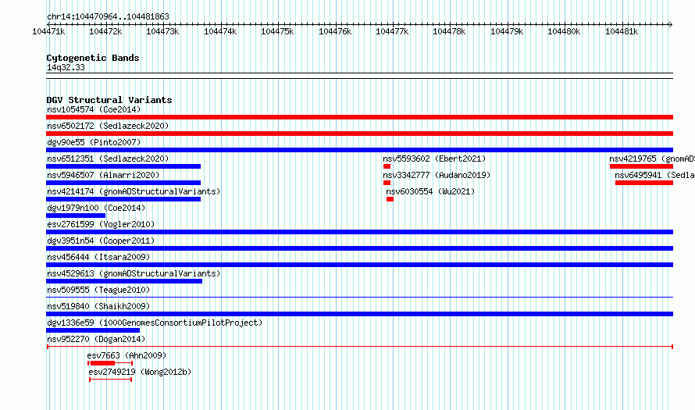Click the 104474k ruler position
Viewport: 695px width, 410px height.
click(x=220, y=31)
